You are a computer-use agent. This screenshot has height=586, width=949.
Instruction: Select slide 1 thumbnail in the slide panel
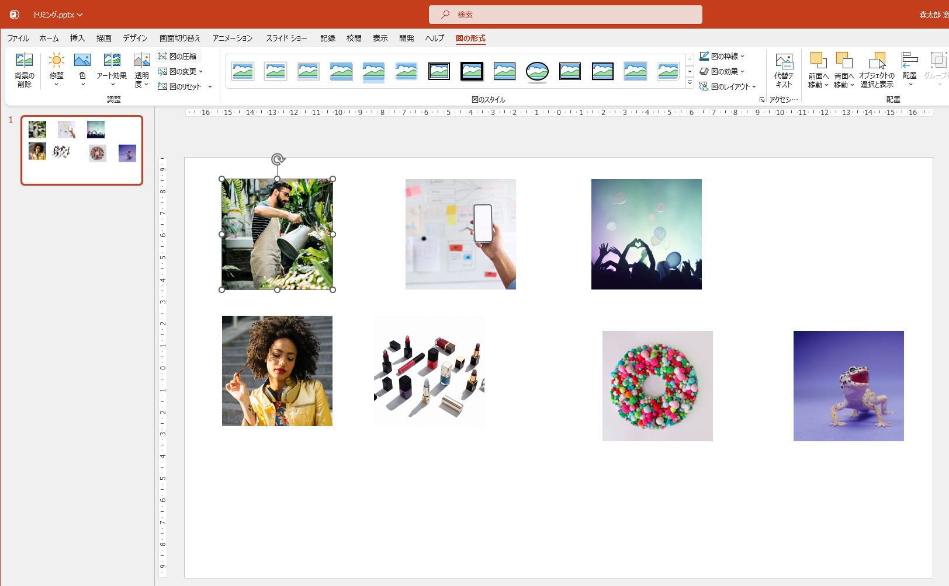tap(82, 150)
